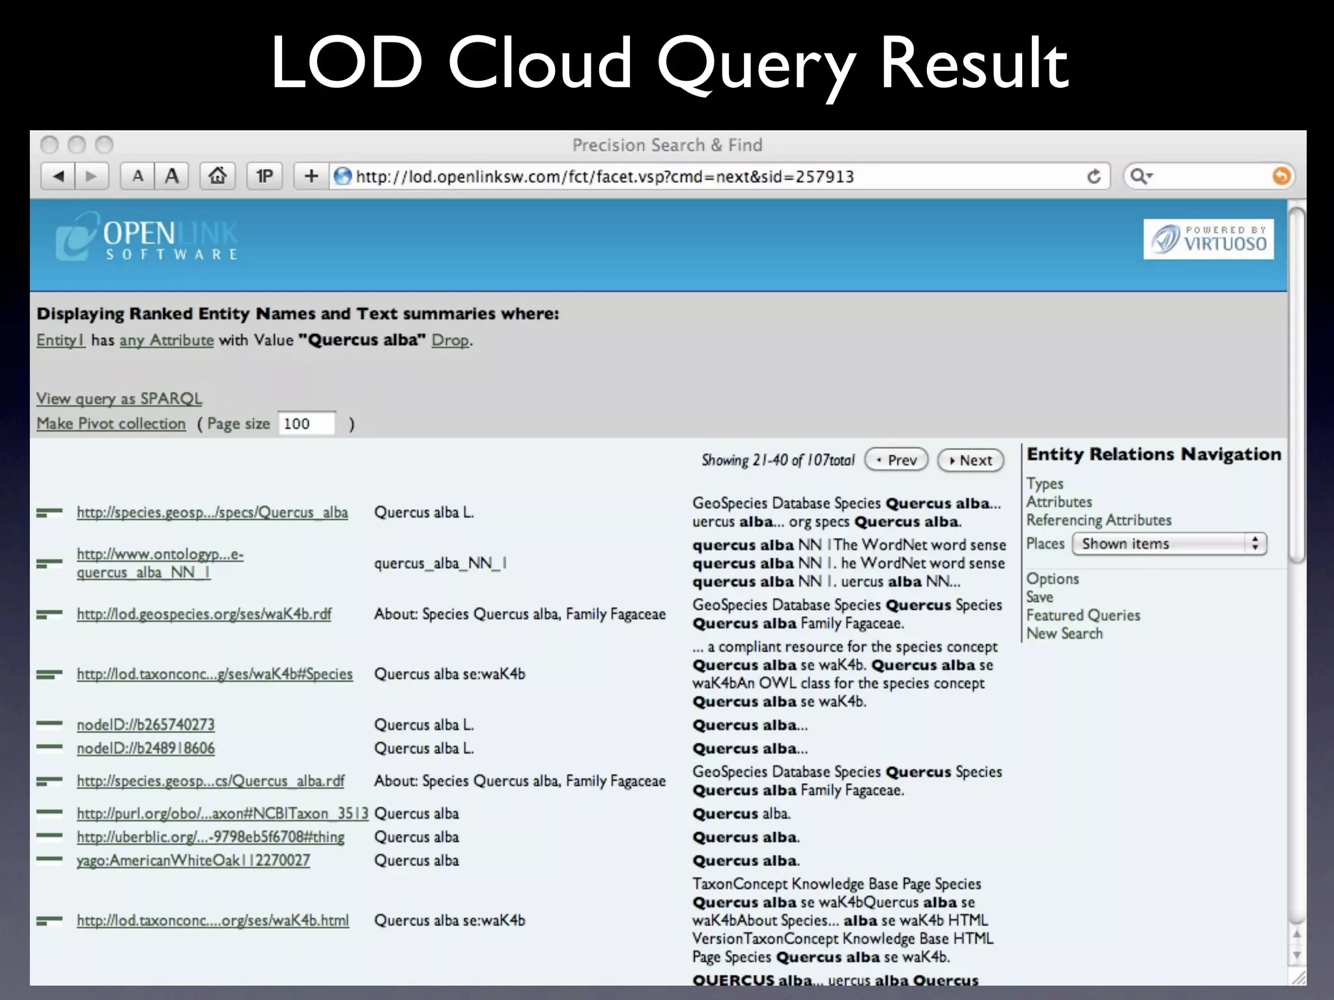
Task: Go to next results with Next button
Action: (971, 460)
